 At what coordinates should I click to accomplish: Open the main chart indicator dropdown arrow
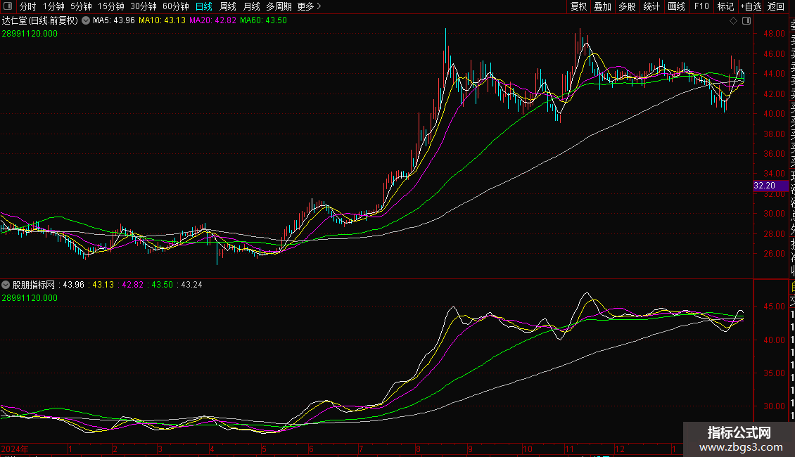(x=86, y=20)
